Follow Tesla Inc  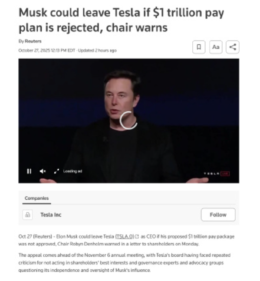click(218, 215)
